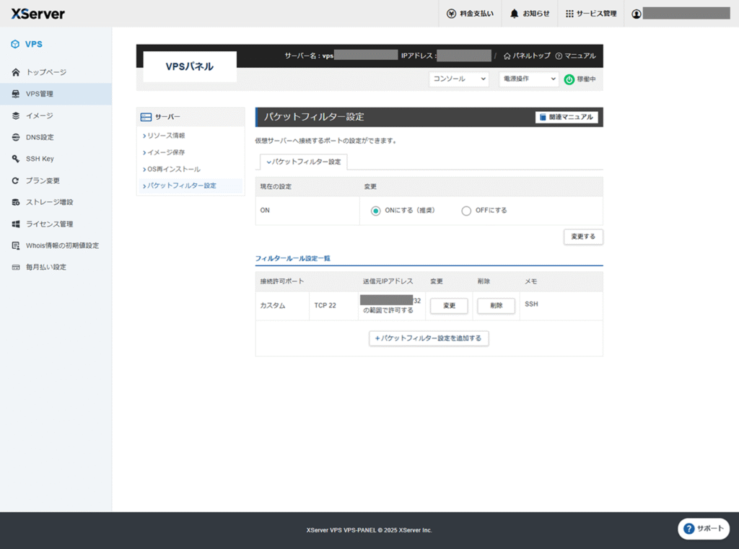
Task: Collapse the パケットフィルター設定 tab chevron
Action: pos(269,162)
